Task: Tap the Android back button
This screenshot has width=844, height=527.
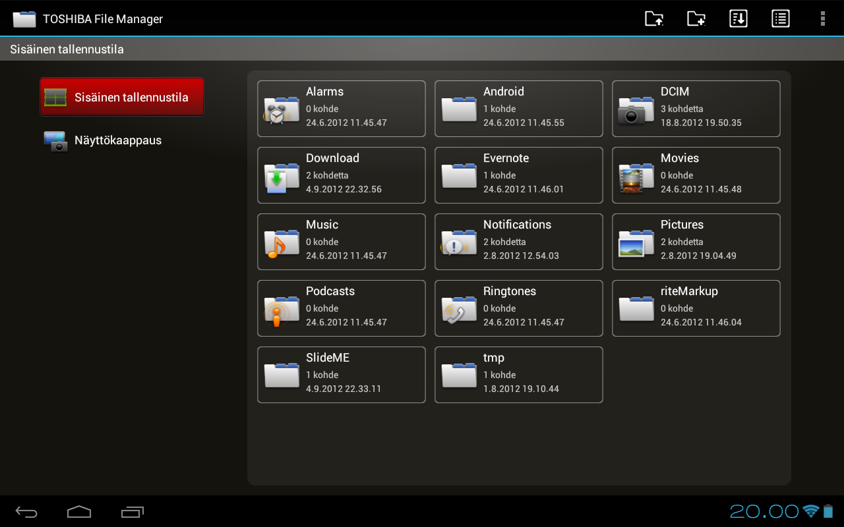Action: pos(26,512)
